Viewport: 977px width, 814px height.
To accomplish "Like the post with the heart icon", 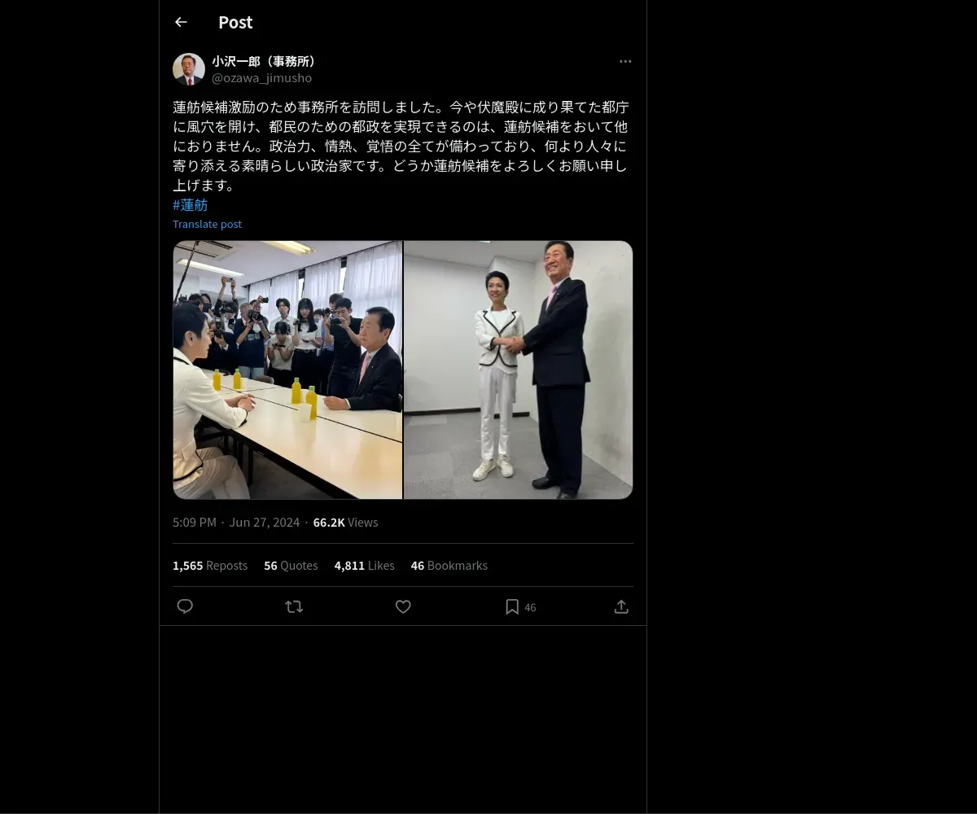I will point(403,606).
